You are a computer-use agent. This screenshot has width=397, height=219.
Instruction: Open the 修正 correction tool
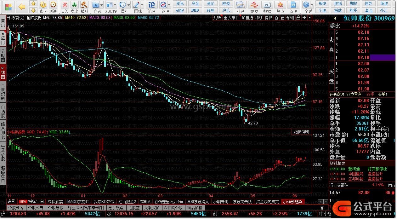pos(43,7)
